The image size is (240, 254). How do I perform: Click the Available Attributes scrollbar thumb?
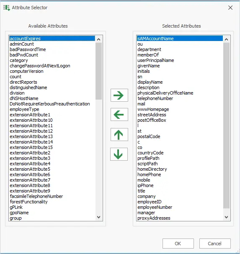pos(98,71)
